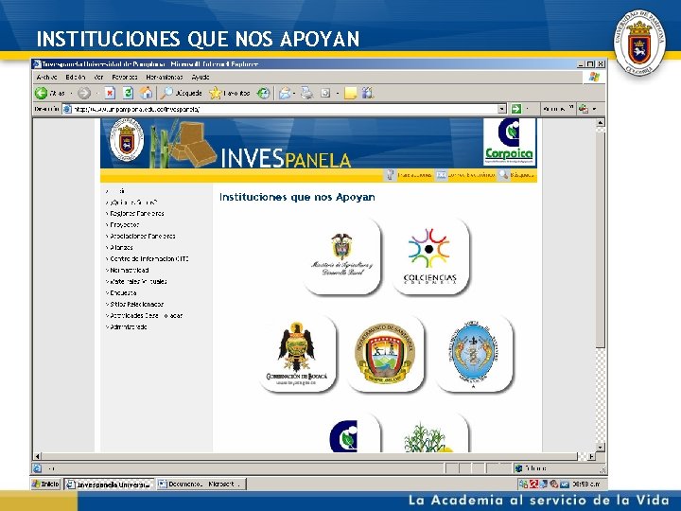Click the Inicio Start button
Screen dimensions: 681x511
click(46, 484)
